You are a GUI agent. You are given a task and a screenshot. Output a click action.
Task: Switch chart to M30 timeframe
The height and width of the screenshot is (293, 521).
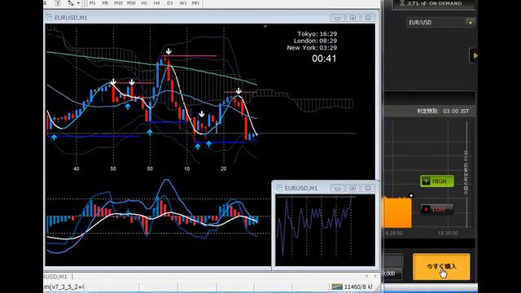point(131,3)
